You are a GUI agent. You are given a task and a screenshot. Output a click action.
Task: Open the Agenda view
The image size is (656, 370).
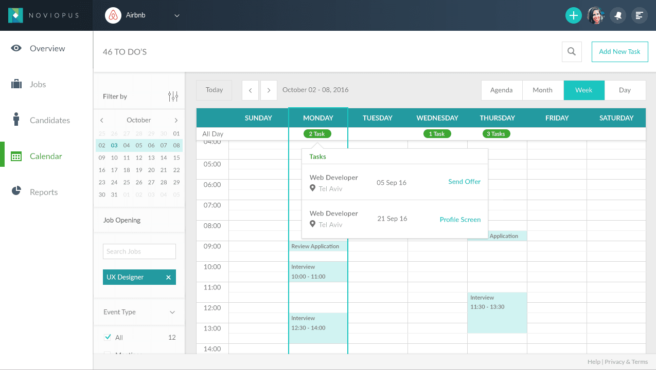(501, 90)
